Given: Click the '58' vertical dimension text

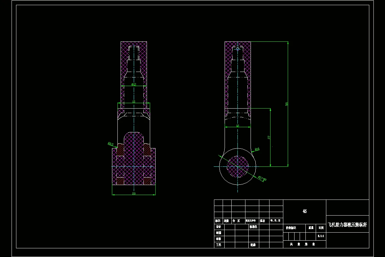Looking at the screenshot, I should point(287,104).
